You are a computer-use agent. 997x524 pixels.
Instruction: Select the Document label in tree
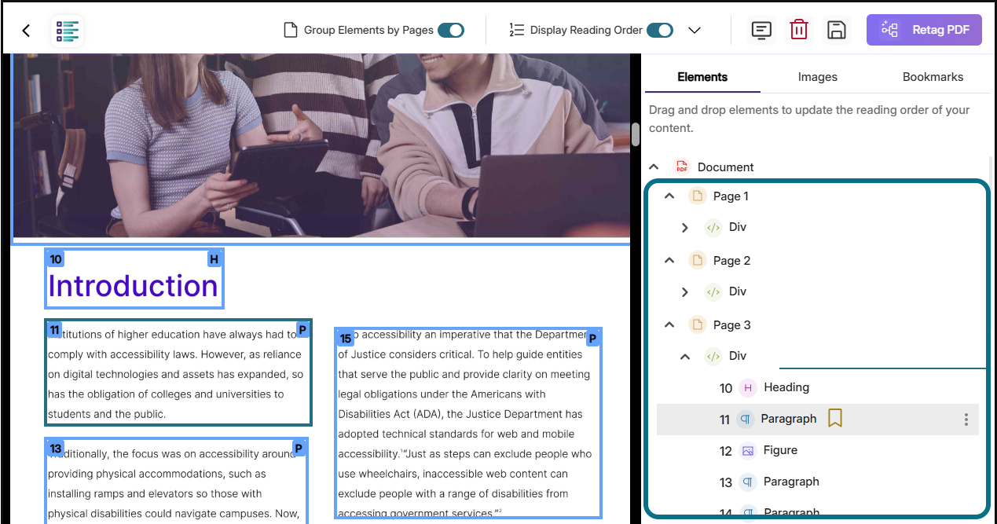[725, 167]
